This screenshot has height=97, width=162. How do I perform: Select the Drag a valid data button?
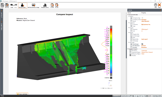click(22, 94)
